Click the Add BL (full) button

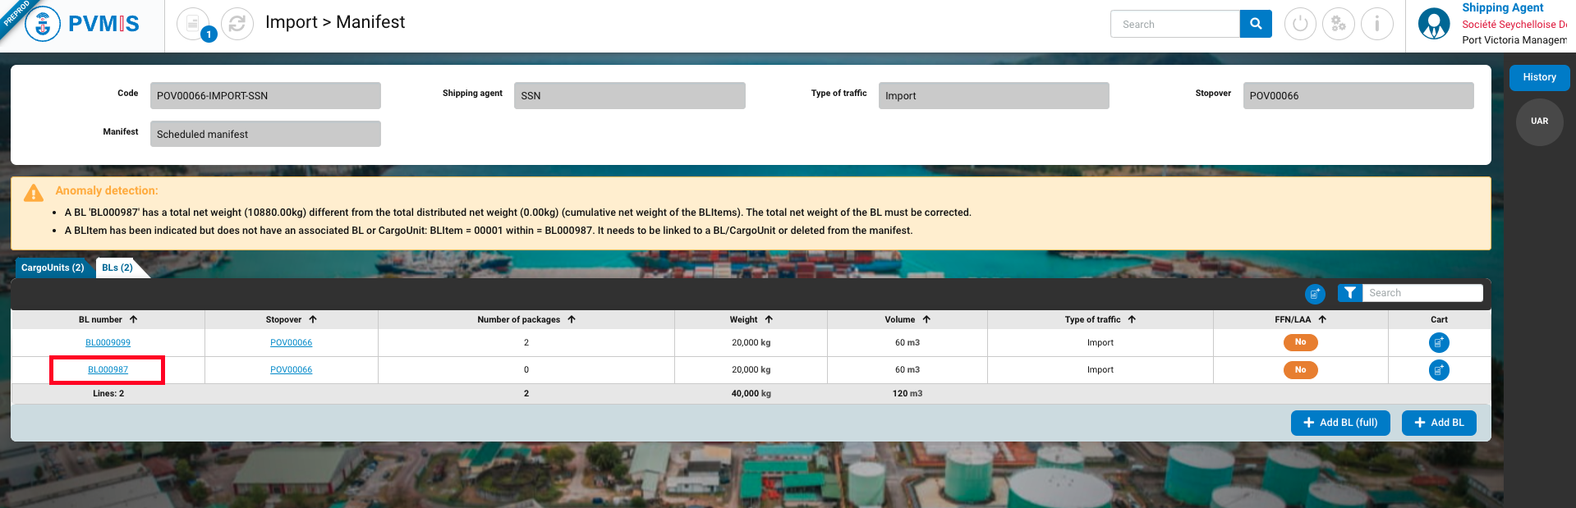point(1339,423)
